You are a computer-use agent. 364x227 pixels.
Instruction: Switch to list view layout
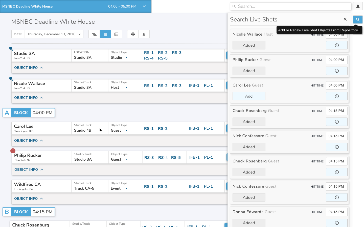105,34
